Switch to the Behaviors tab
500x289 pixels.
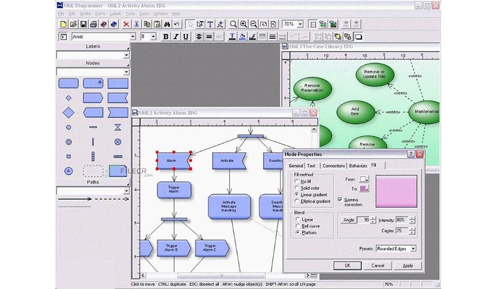click(x=358, y=166)
